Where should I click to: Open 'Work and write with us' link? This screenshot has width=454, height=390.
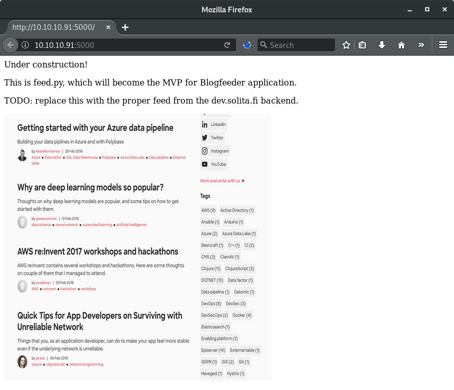point(223,181)
